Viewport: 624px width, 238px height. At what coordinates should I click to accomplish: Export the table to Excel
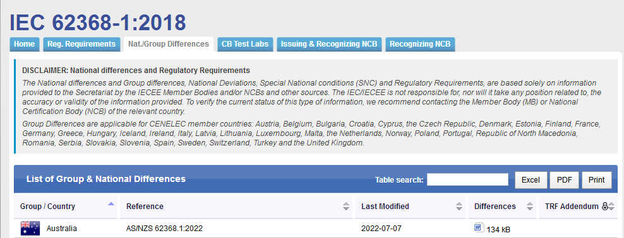531,180
